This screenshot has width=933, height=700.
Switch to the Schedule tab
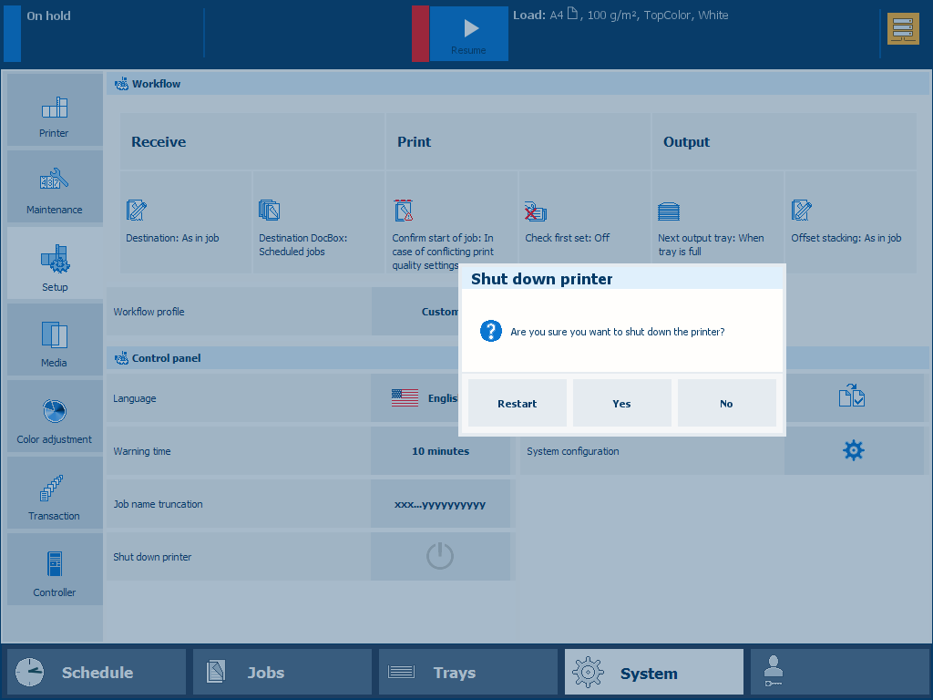pyautogui.click(x=97, y=672)
